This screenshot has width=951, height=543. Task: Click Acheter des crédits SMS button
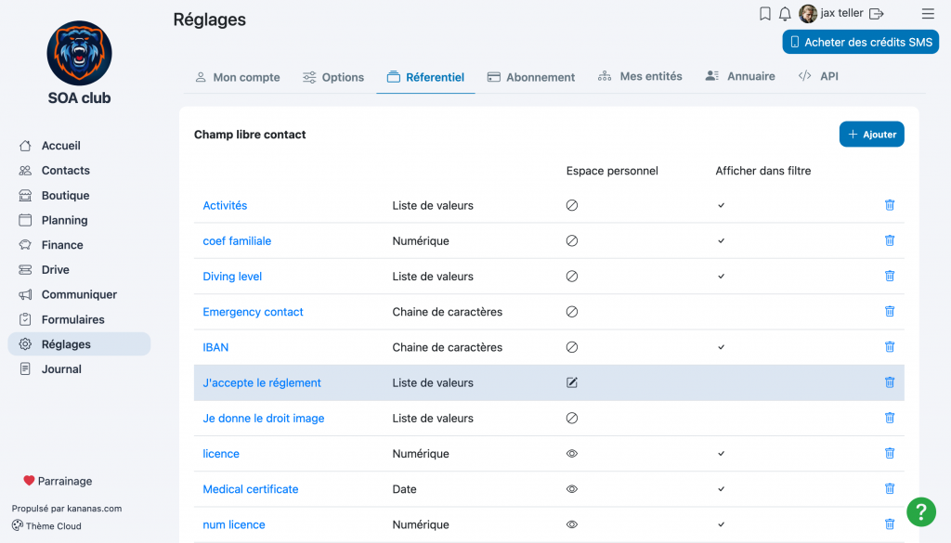pos(861,43)
